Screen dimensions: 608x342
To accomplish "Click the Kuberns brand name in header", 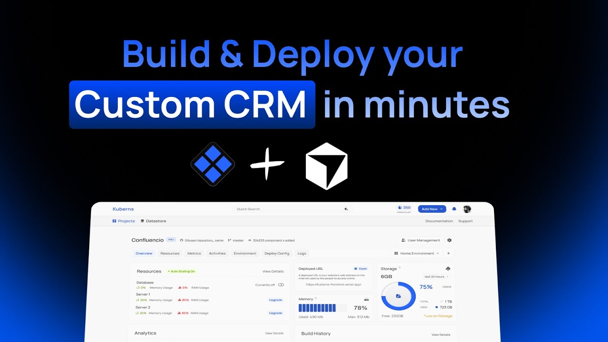I will (x=123, y=209).
